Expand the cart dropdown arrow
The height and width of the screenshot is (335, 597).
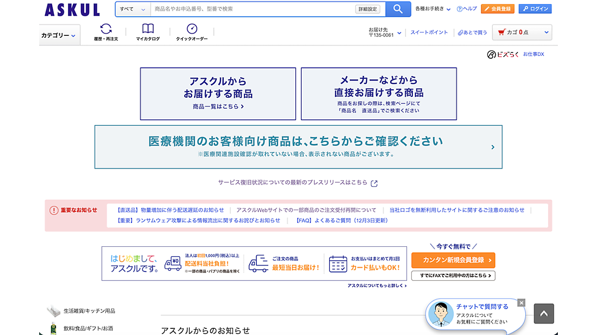click(x=546, y=32)
